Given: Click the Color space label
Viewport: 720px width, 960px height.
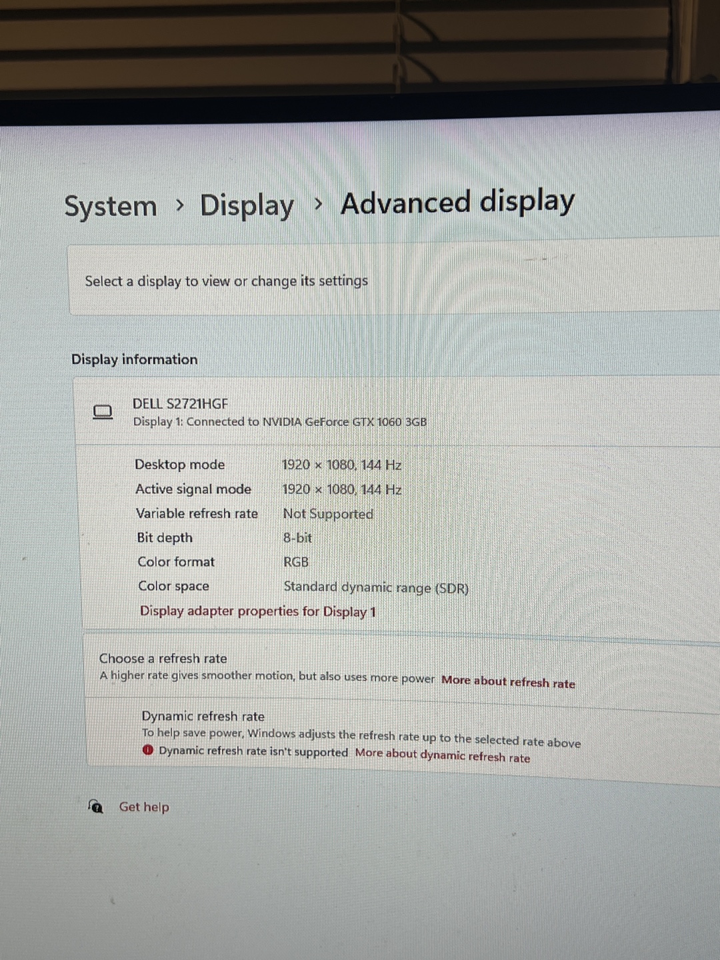Looking at the screenshot, I should (x=173, y=586).
